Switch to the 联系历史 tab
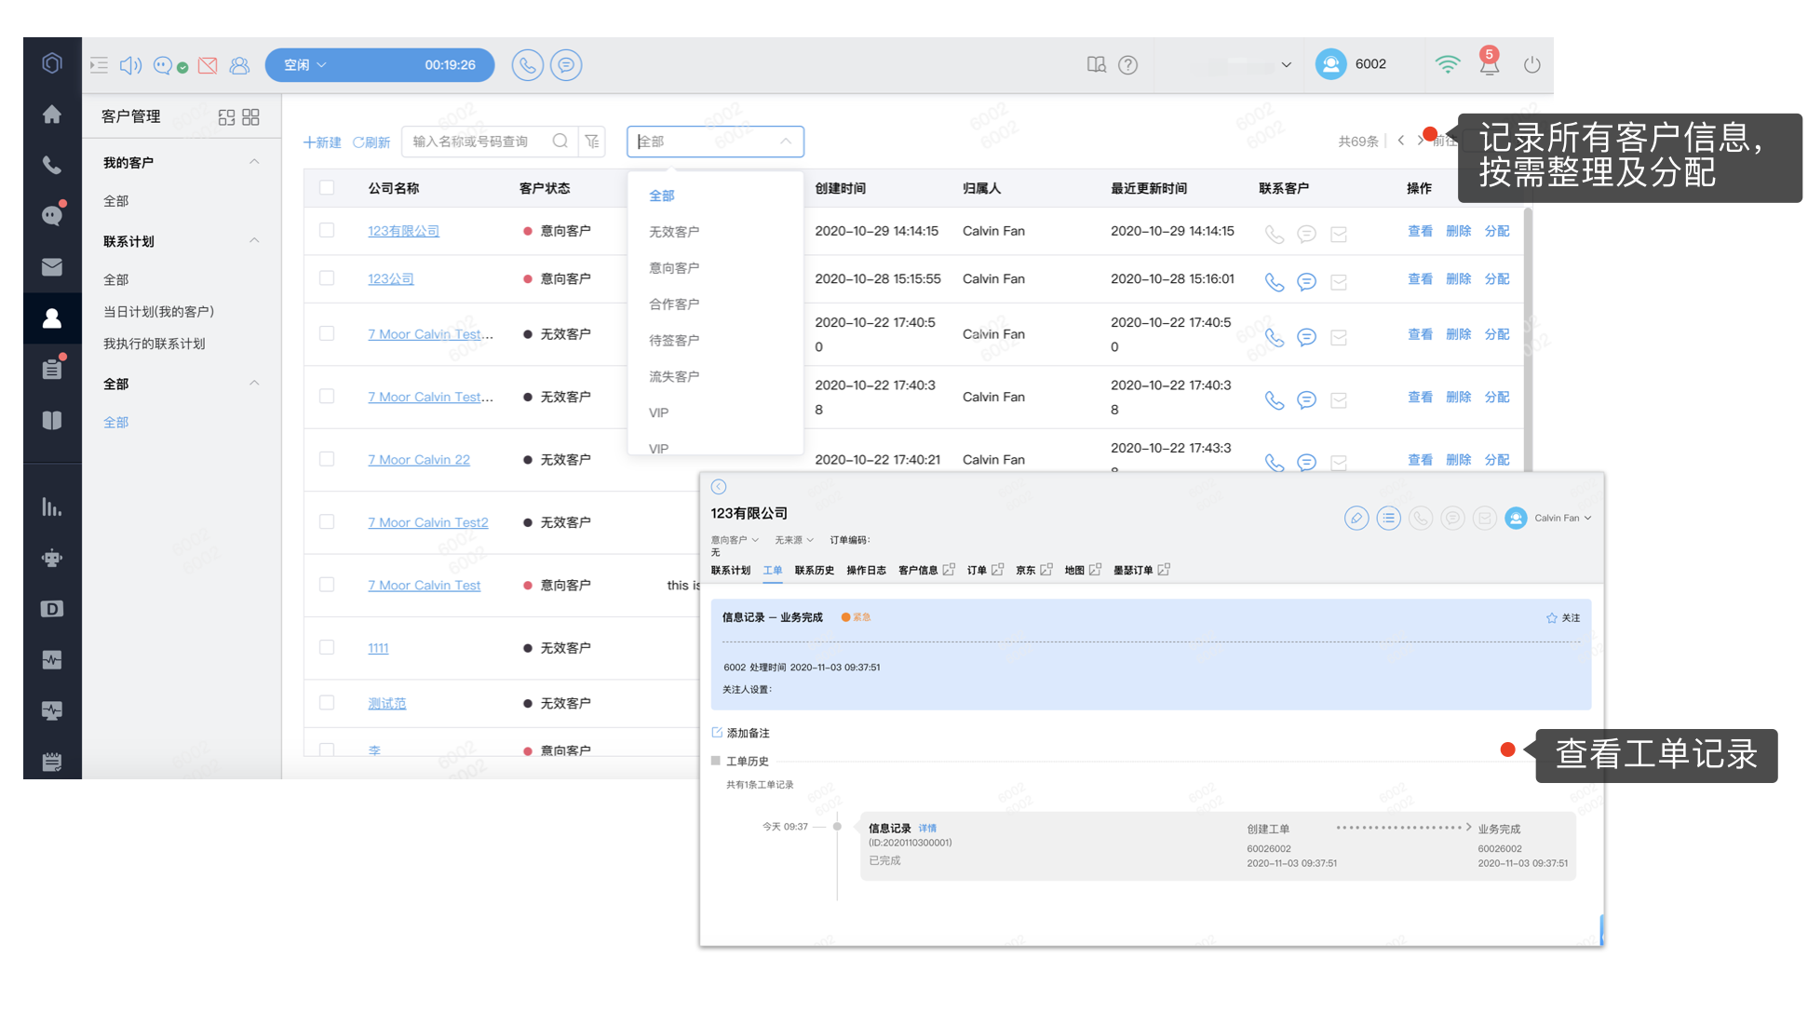Image resolution: width=1808 pixels, height=1013 pixels. [815, 570]
